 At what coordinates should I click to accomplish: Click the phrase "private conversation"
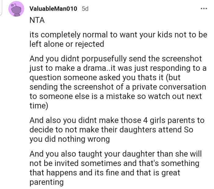tap(174, 86)
